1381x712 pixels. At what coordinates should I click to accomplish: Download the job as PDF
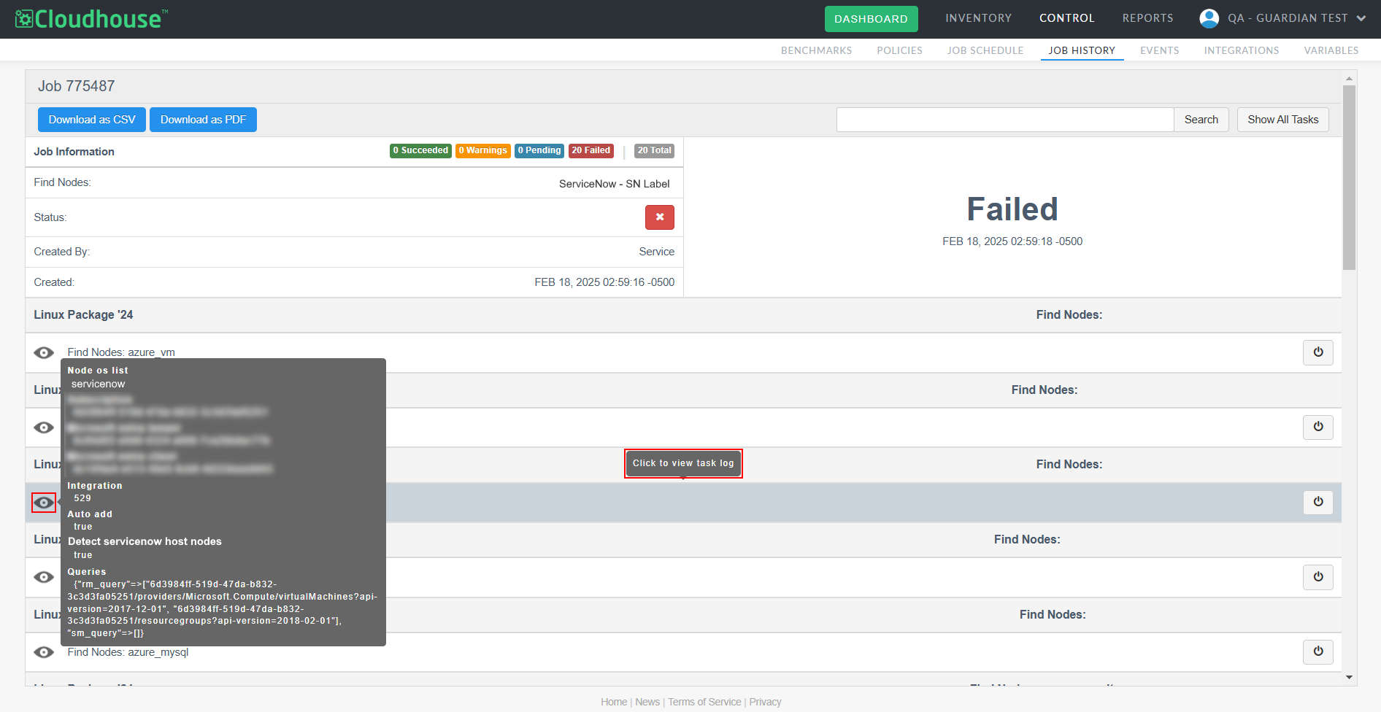(x=203, y=120)
